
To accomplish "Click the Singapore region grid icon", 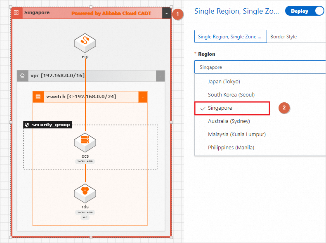I will click(16, 13).
